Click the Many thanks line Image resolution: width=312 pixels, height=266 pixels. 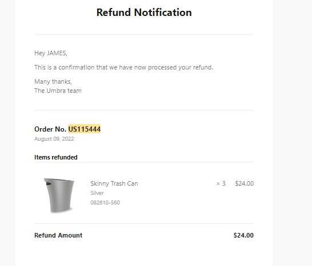tap(53, 81)
